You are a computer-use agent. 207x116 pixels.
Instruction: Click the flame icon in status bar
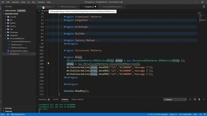coord(8,114)
